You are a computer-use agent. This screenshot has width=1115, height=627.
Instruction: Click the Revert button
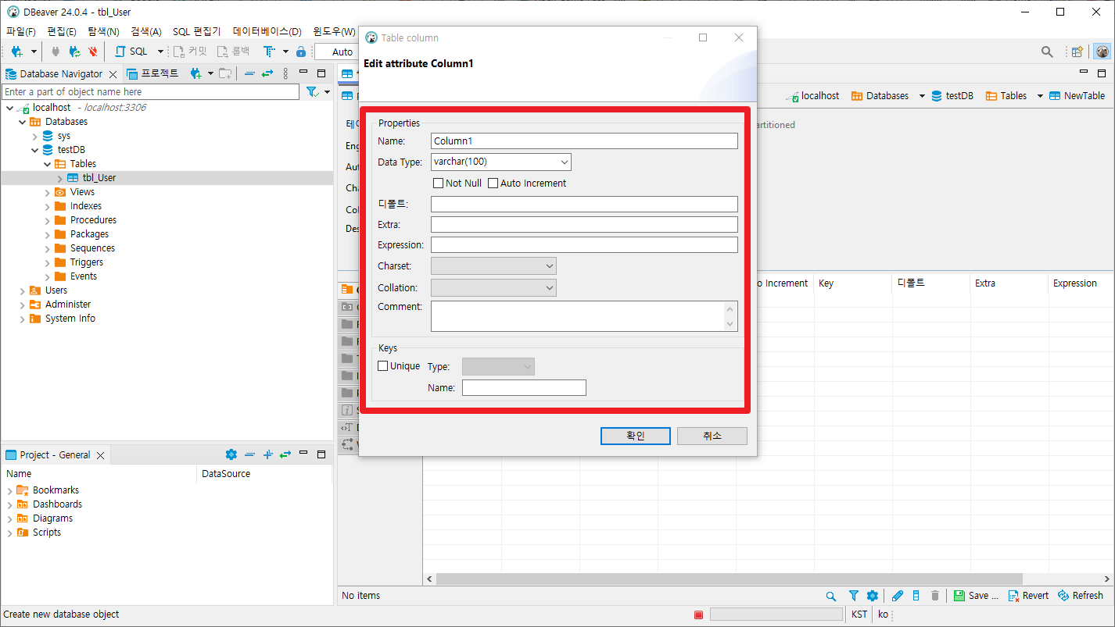1028,596
